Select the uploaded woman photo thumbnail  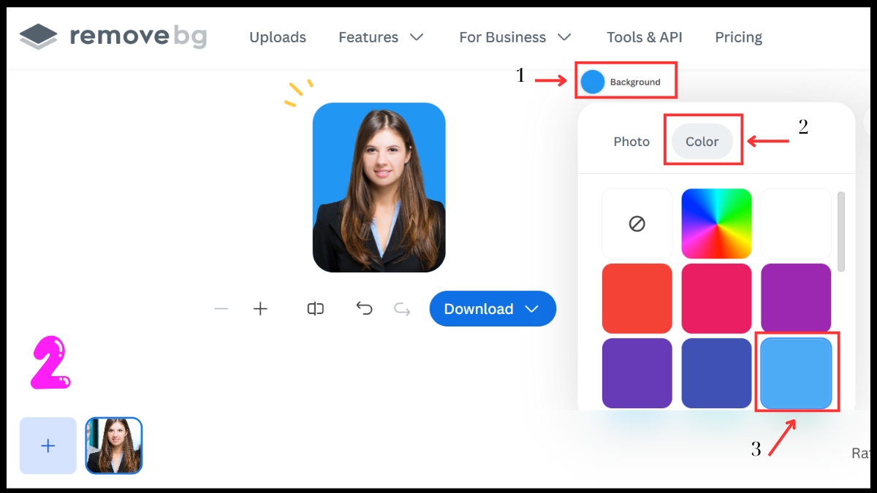(x=114, y=446)
